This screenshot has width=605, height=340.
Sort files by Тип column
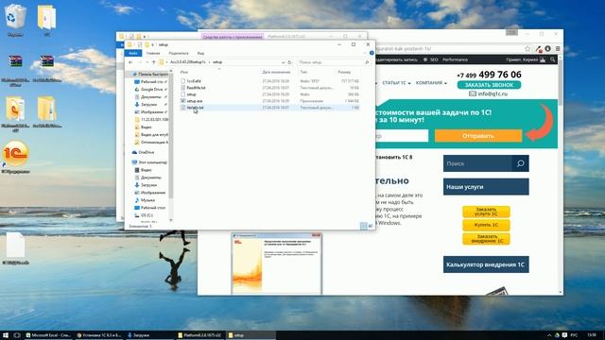pos(303,72)
